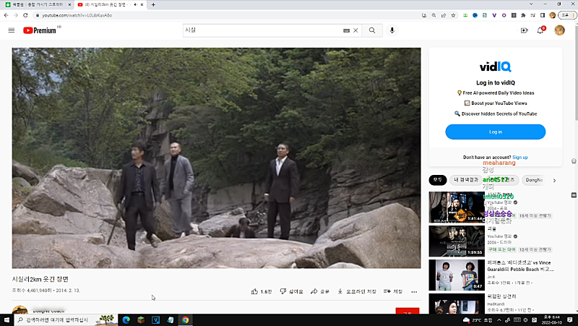Toggle Chrome side panel icon

543,15
